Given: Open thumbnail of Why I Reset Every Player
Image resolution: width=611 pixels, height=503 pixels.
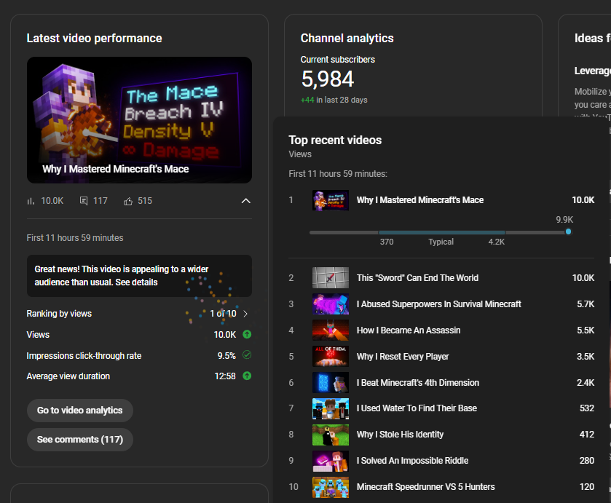Looking at the screenshot, I should [331, 356].
